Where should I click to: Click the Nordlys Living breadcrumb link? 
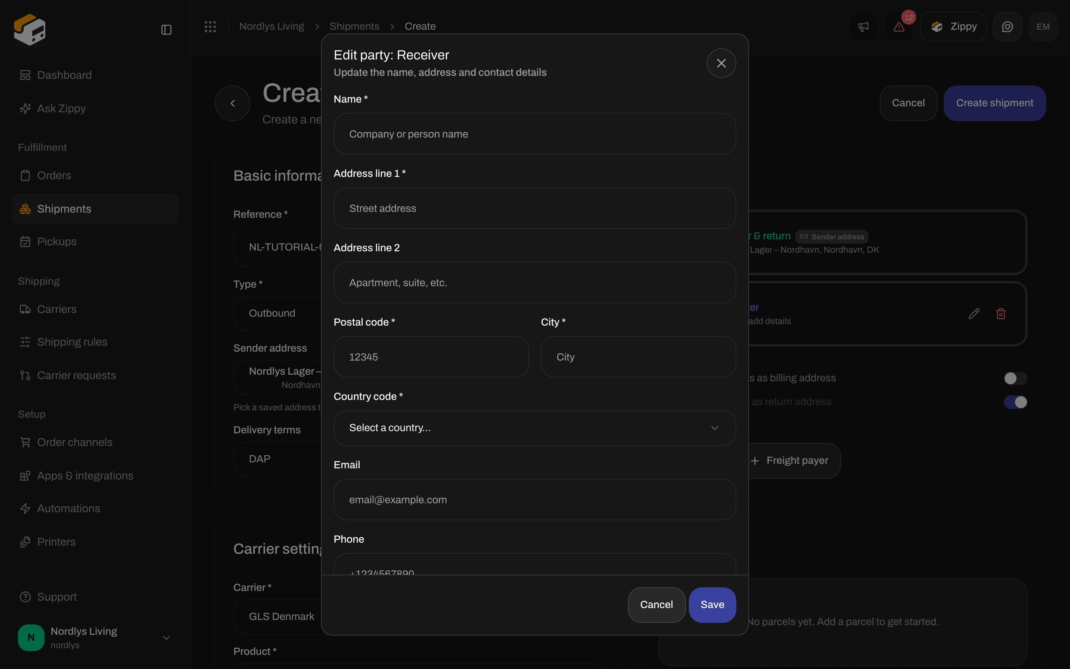click(x=272, y=26)
